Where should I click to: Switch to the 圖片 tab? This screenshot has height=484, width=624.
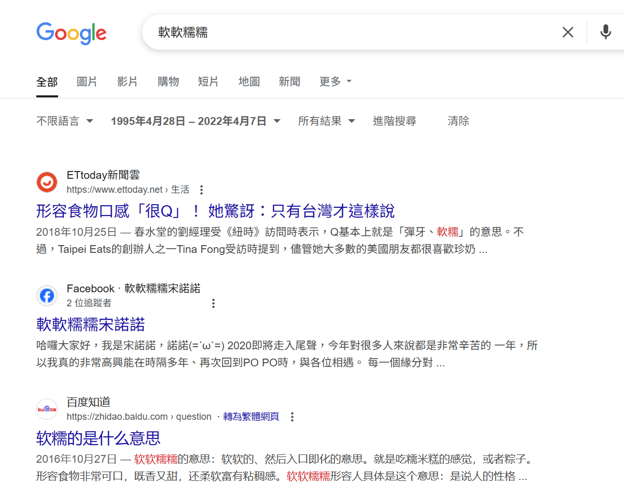pyautogui.click(x=87, y=81)
